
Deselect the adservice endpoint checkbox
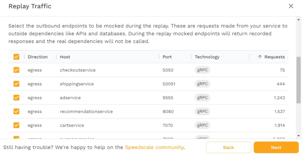pyautogui.click(x=16, y=98)
